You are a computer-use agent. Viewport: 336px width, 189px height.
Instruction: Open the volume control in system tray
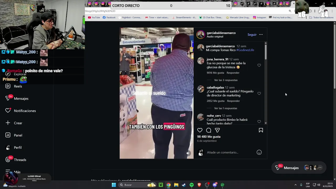[319, 185]
